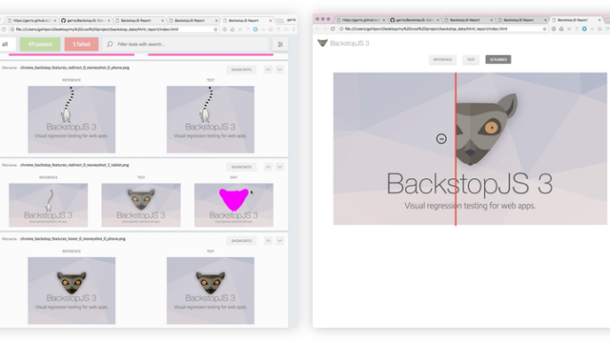Click the address bar in right window
610x343 pixels.
click(443, 29)
